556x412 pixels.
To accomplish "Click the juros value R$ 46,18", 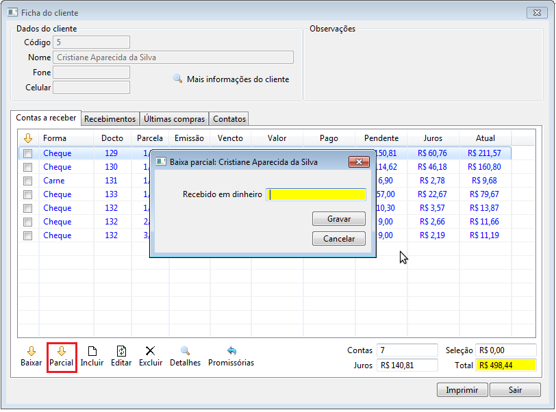I will (x=432, y=167).
